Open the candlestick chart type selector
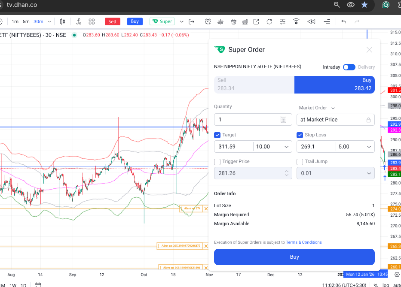This screenshot has height=287, width=401. click(63, 21)
